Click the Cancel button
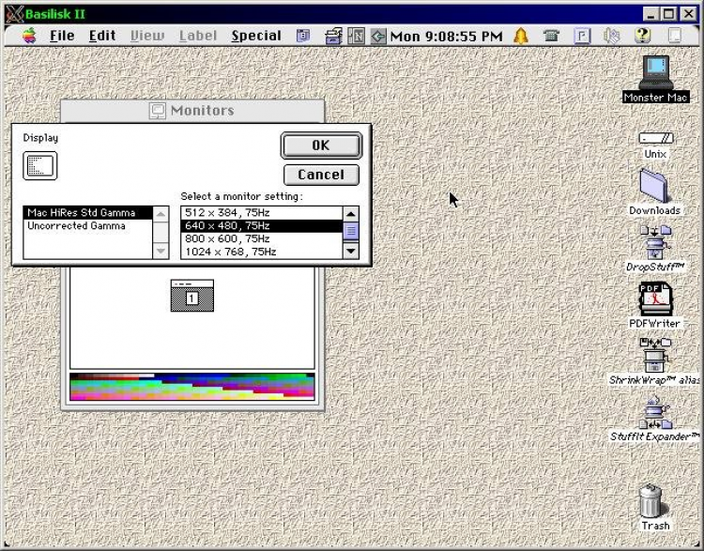This screenshot has width=704, height=551. 321,175
